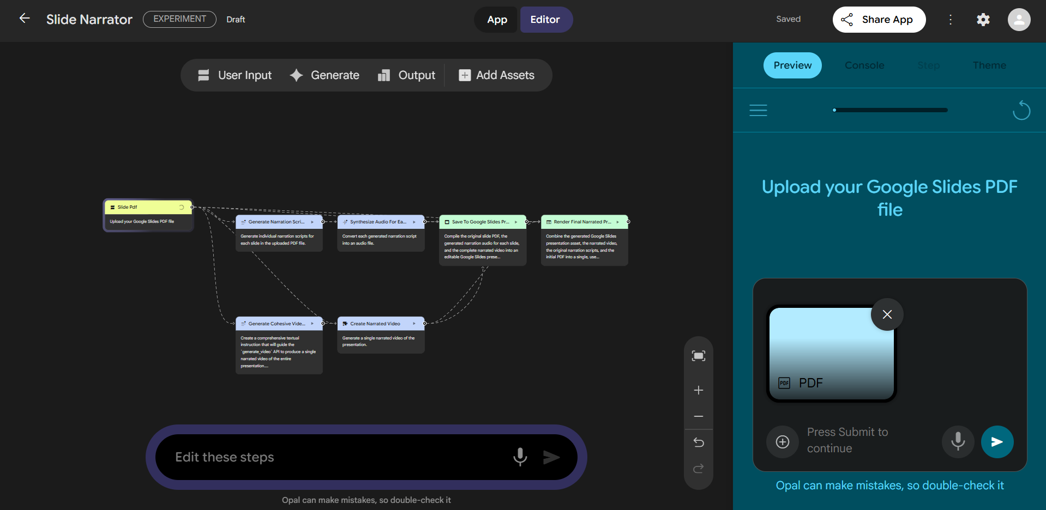Open the Theme tab
The width and height of the screenshot is (1046, 510).
989,65
